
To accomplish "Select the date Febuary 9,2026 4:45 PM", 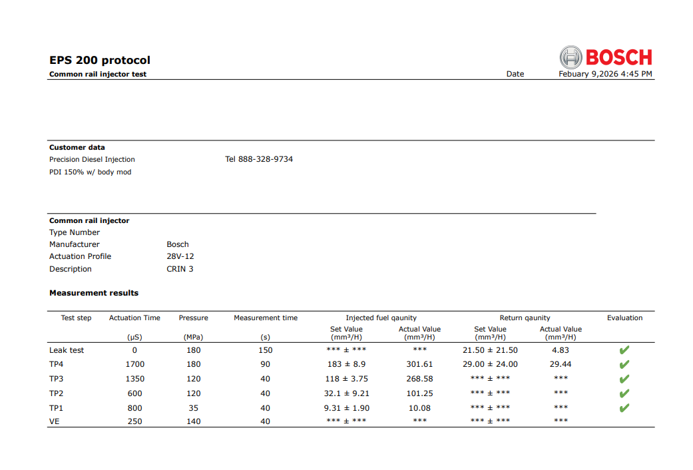I will pos(604,74).
